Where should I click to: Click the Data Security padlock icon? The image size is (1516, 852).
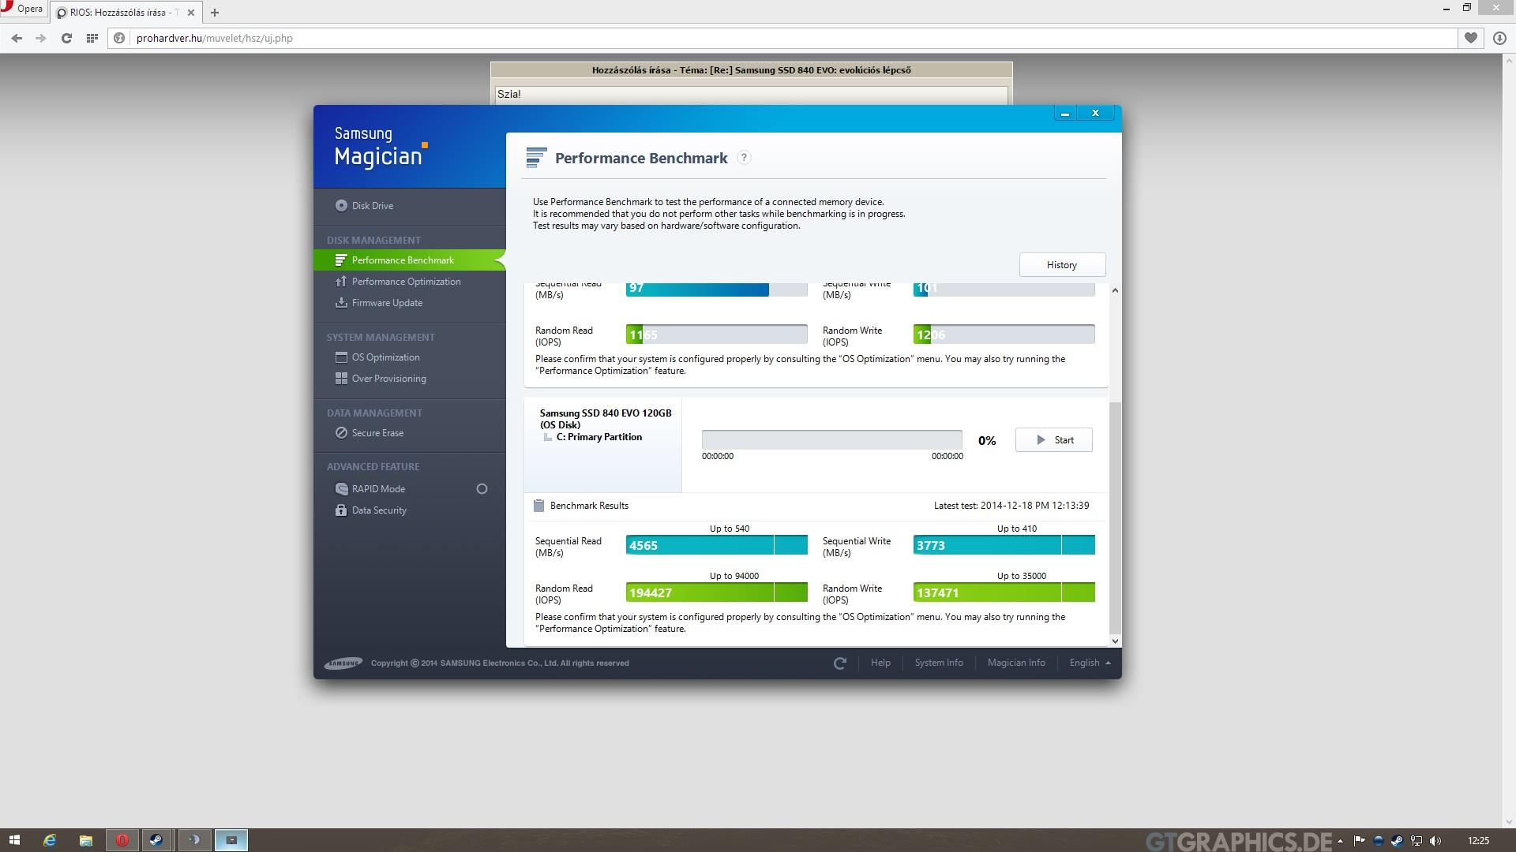pos(341,510)
